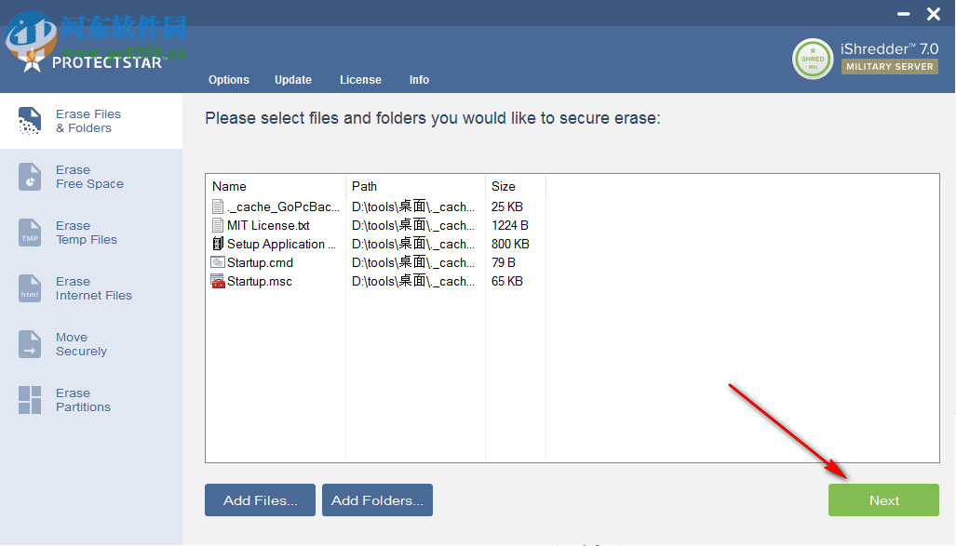
Task: Sort files by the Size column header
Action: pos(504,186)
